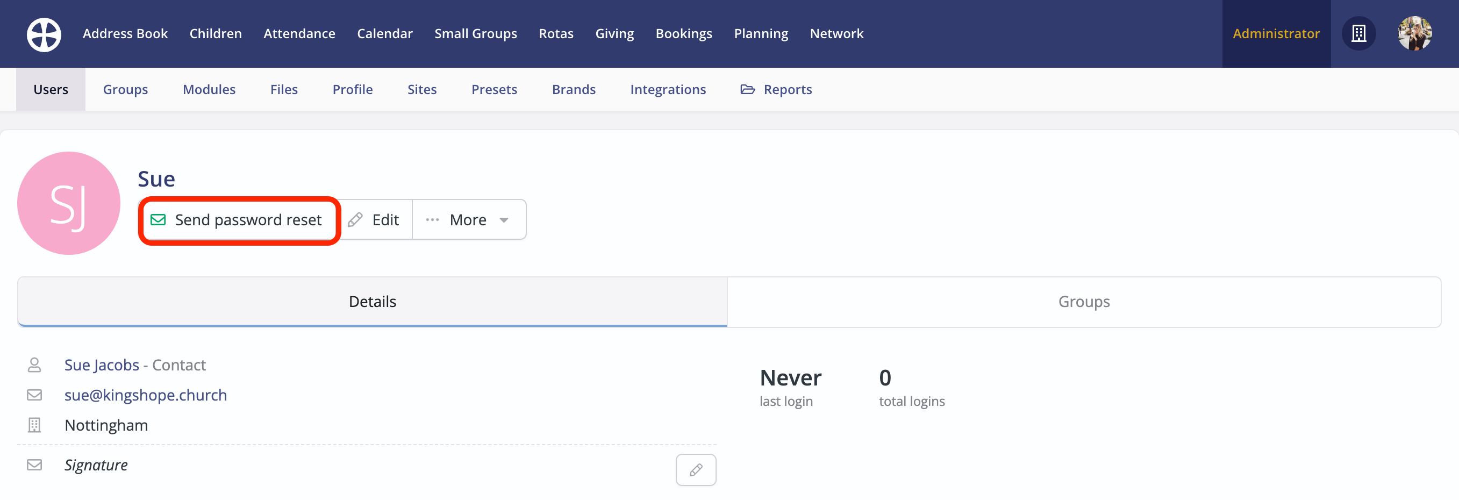Open the organisation switcher building icon
Screen dimensions: 1459x500
(x=1359, y=33)
